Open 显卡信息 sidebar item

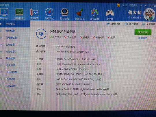(x=10, y=65)
